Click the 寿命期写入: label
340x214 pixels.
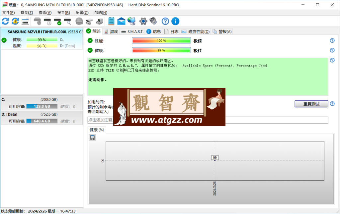[x=98, y=112]
